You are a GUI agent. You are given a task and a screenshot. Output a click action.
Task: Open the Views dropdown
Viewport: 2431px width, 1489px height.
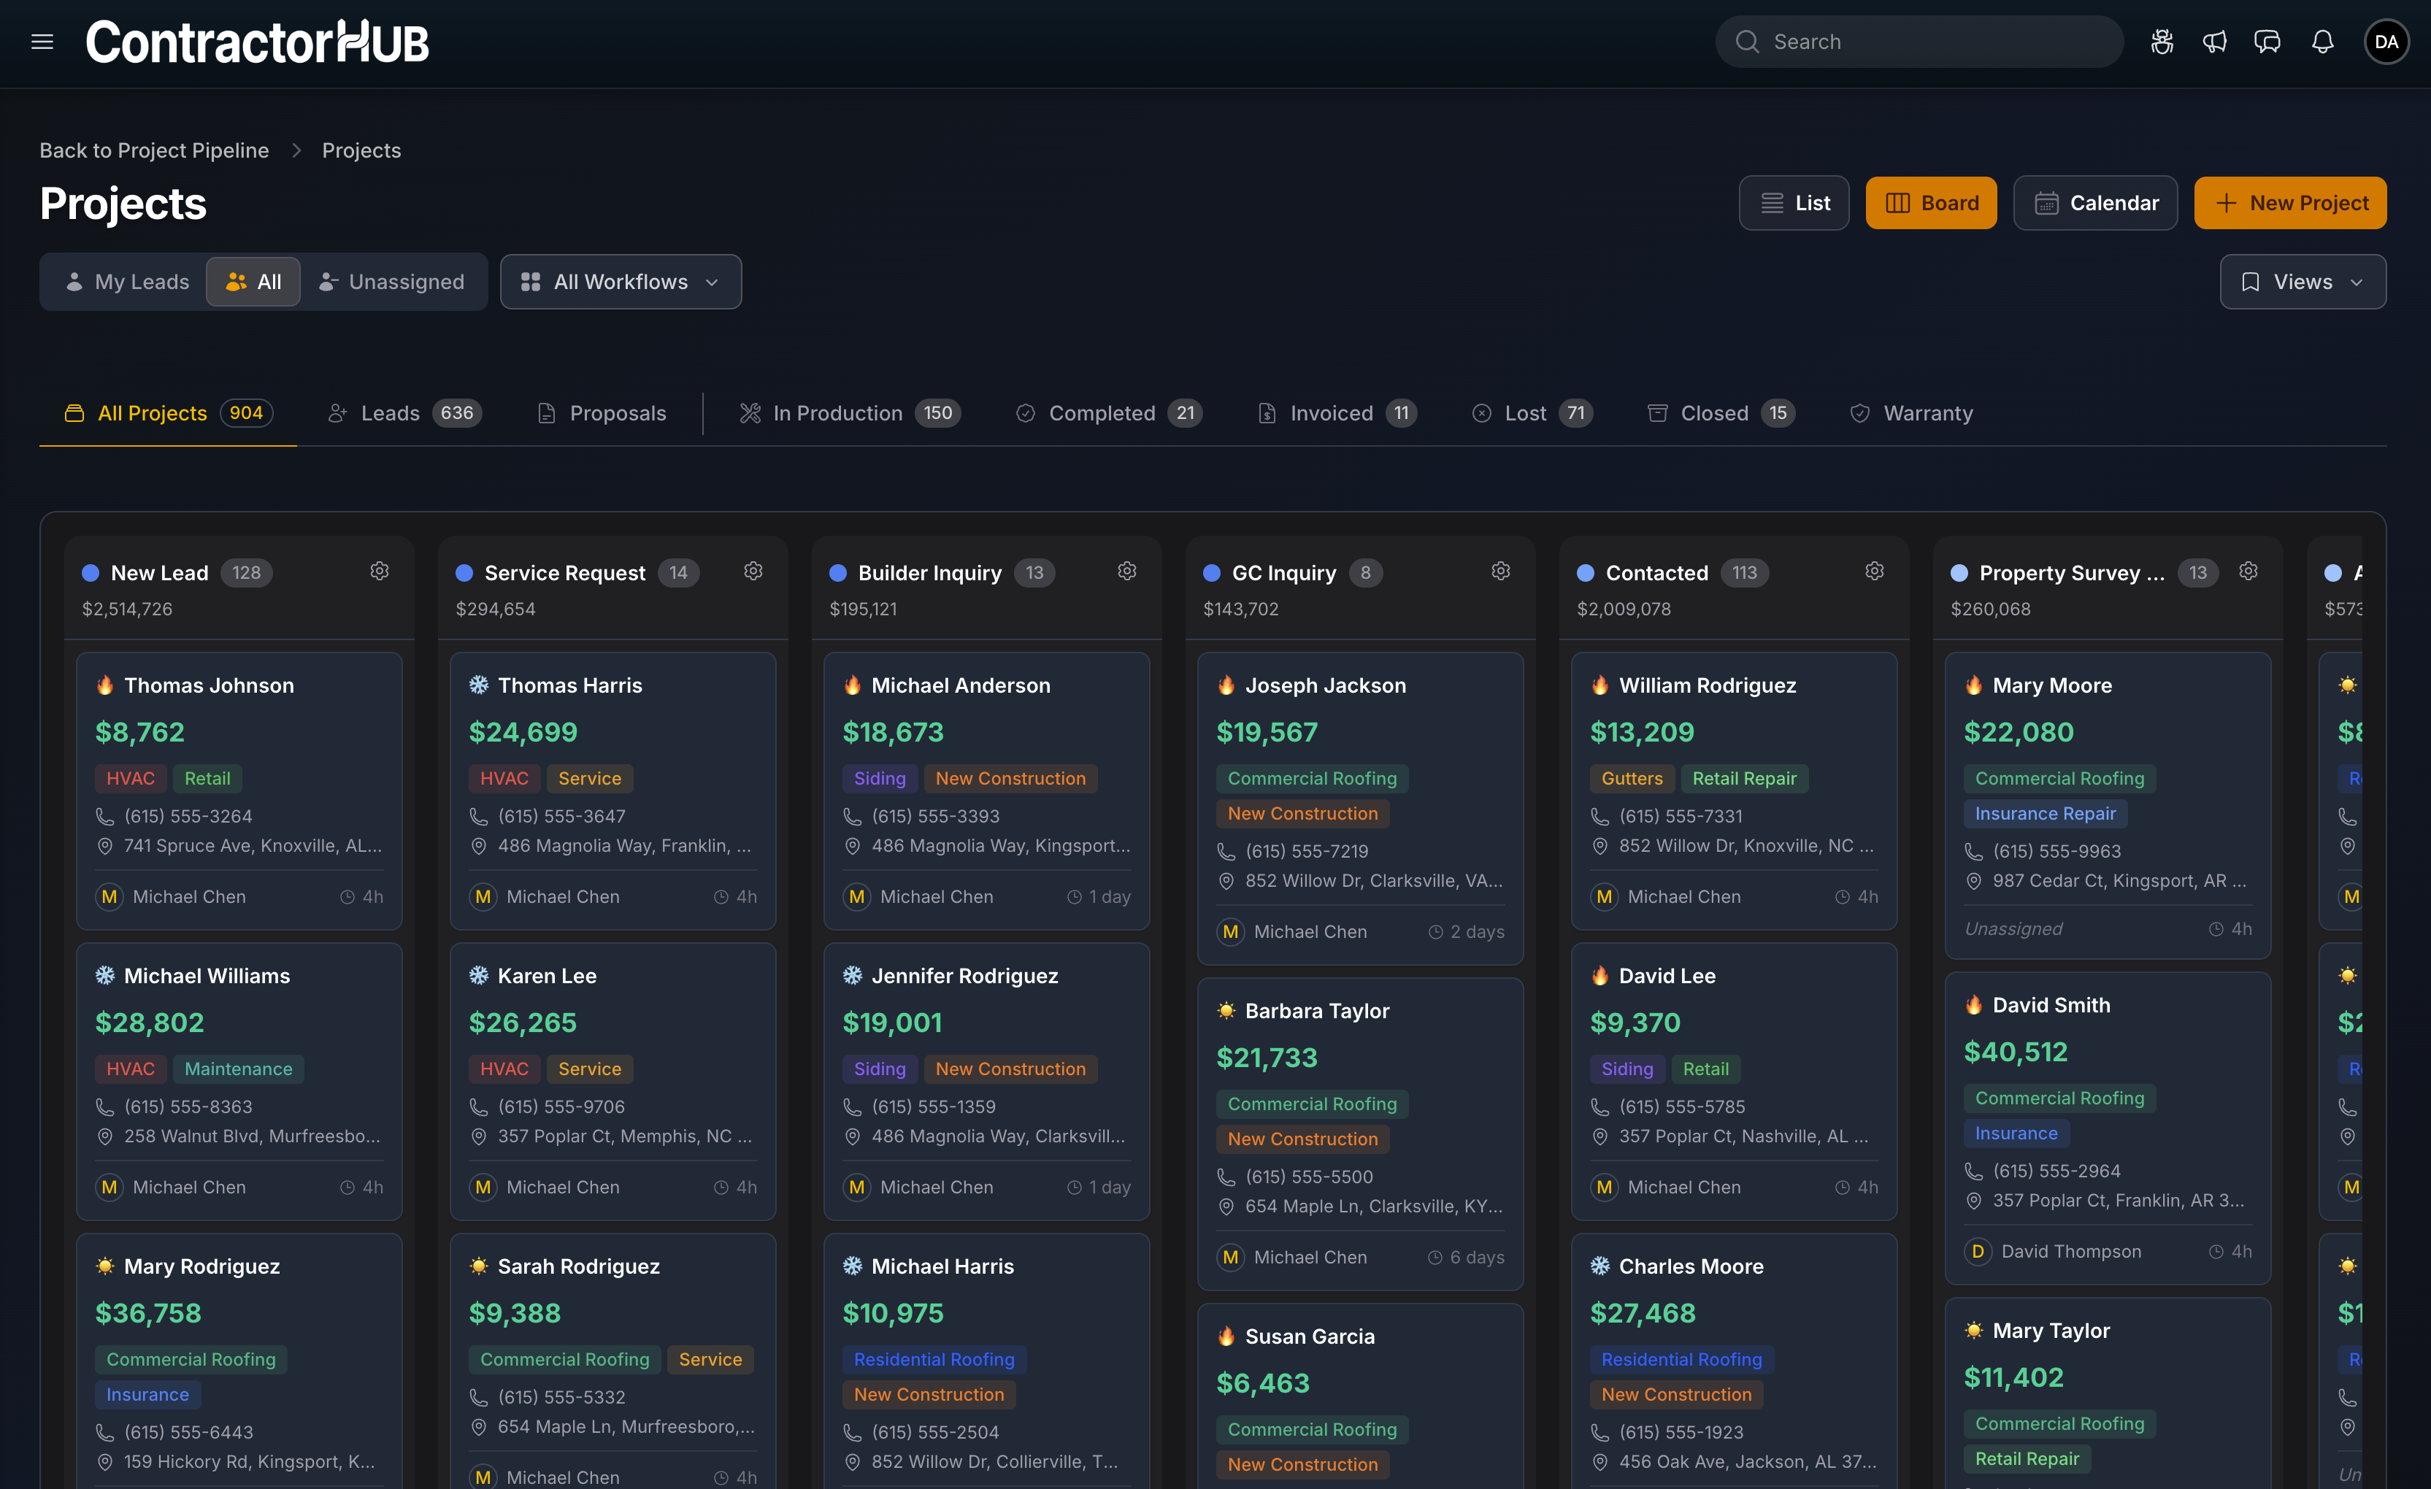click(2302, 281)
